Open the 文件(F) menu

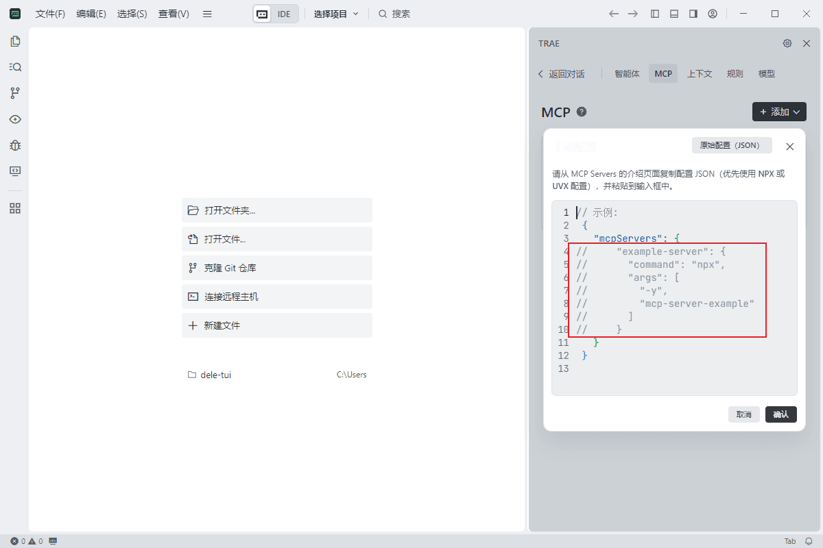tap(50, 14)
